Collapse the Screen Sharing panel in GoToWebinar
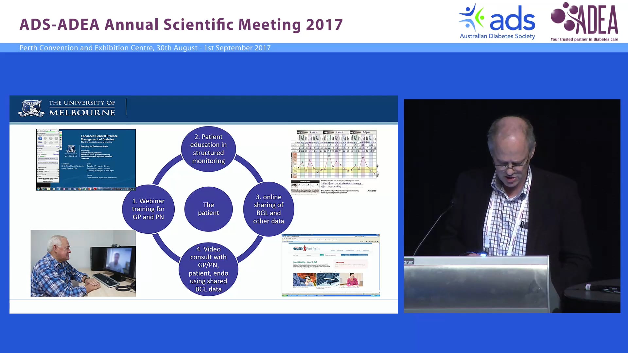Image resolution: width=628 pixels, height=353 pixels. point(38,133)
